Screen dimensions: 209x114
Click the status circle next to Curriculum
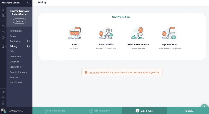[x=28, y=41]
